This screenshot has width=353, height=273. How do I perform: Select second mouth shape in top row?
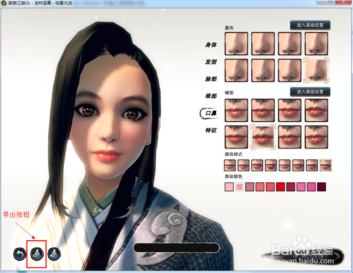[263, 110]
